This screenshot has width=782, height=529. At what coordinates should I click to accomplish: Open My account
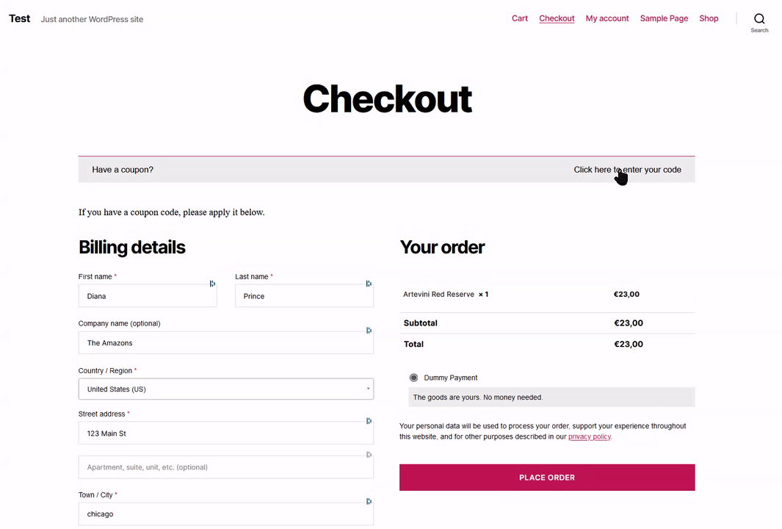607,18
